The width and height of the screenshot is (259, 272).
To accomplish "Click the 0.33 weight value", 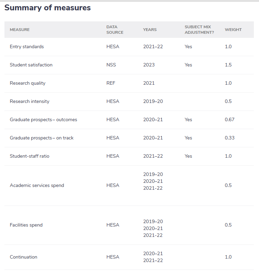I will click(229, 138).
